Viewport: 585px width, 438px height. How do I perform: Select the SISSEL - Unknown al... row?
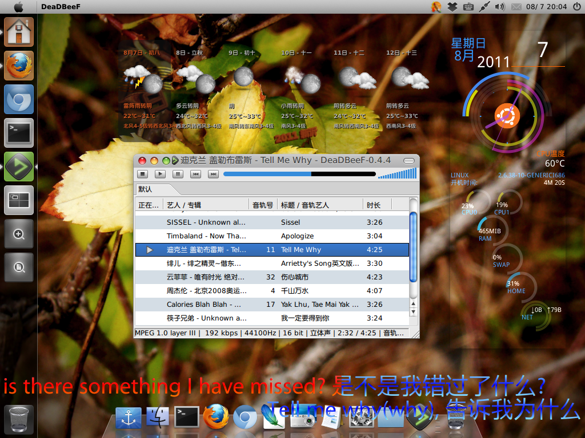(x=272, y=222)
